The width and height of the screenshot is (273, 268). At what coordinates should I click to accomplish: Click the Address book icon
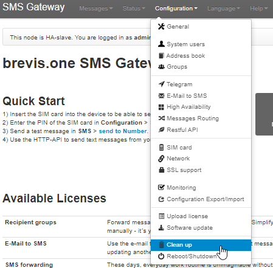[161, 55]
